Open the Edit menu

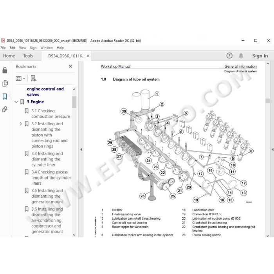12,48
